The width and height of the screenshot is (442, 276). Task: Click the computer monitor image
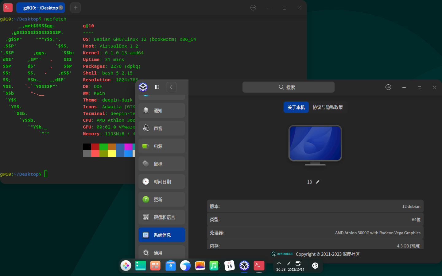tap(315, 145)
